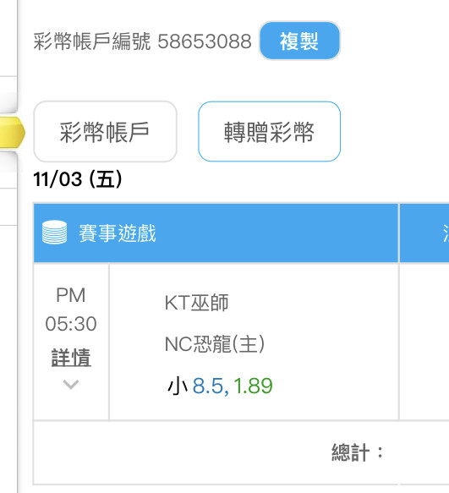Select the yellow sidebar marker tab
This screenshot has width=449, height=493.
12,132
